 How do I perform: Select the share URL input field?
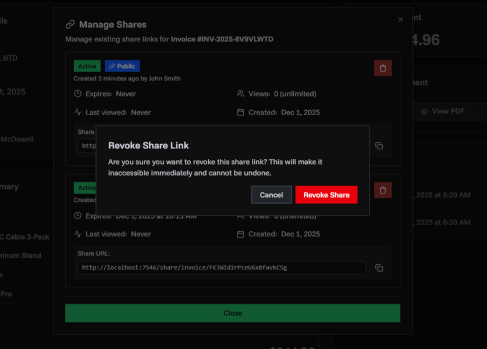pos(221,268)
